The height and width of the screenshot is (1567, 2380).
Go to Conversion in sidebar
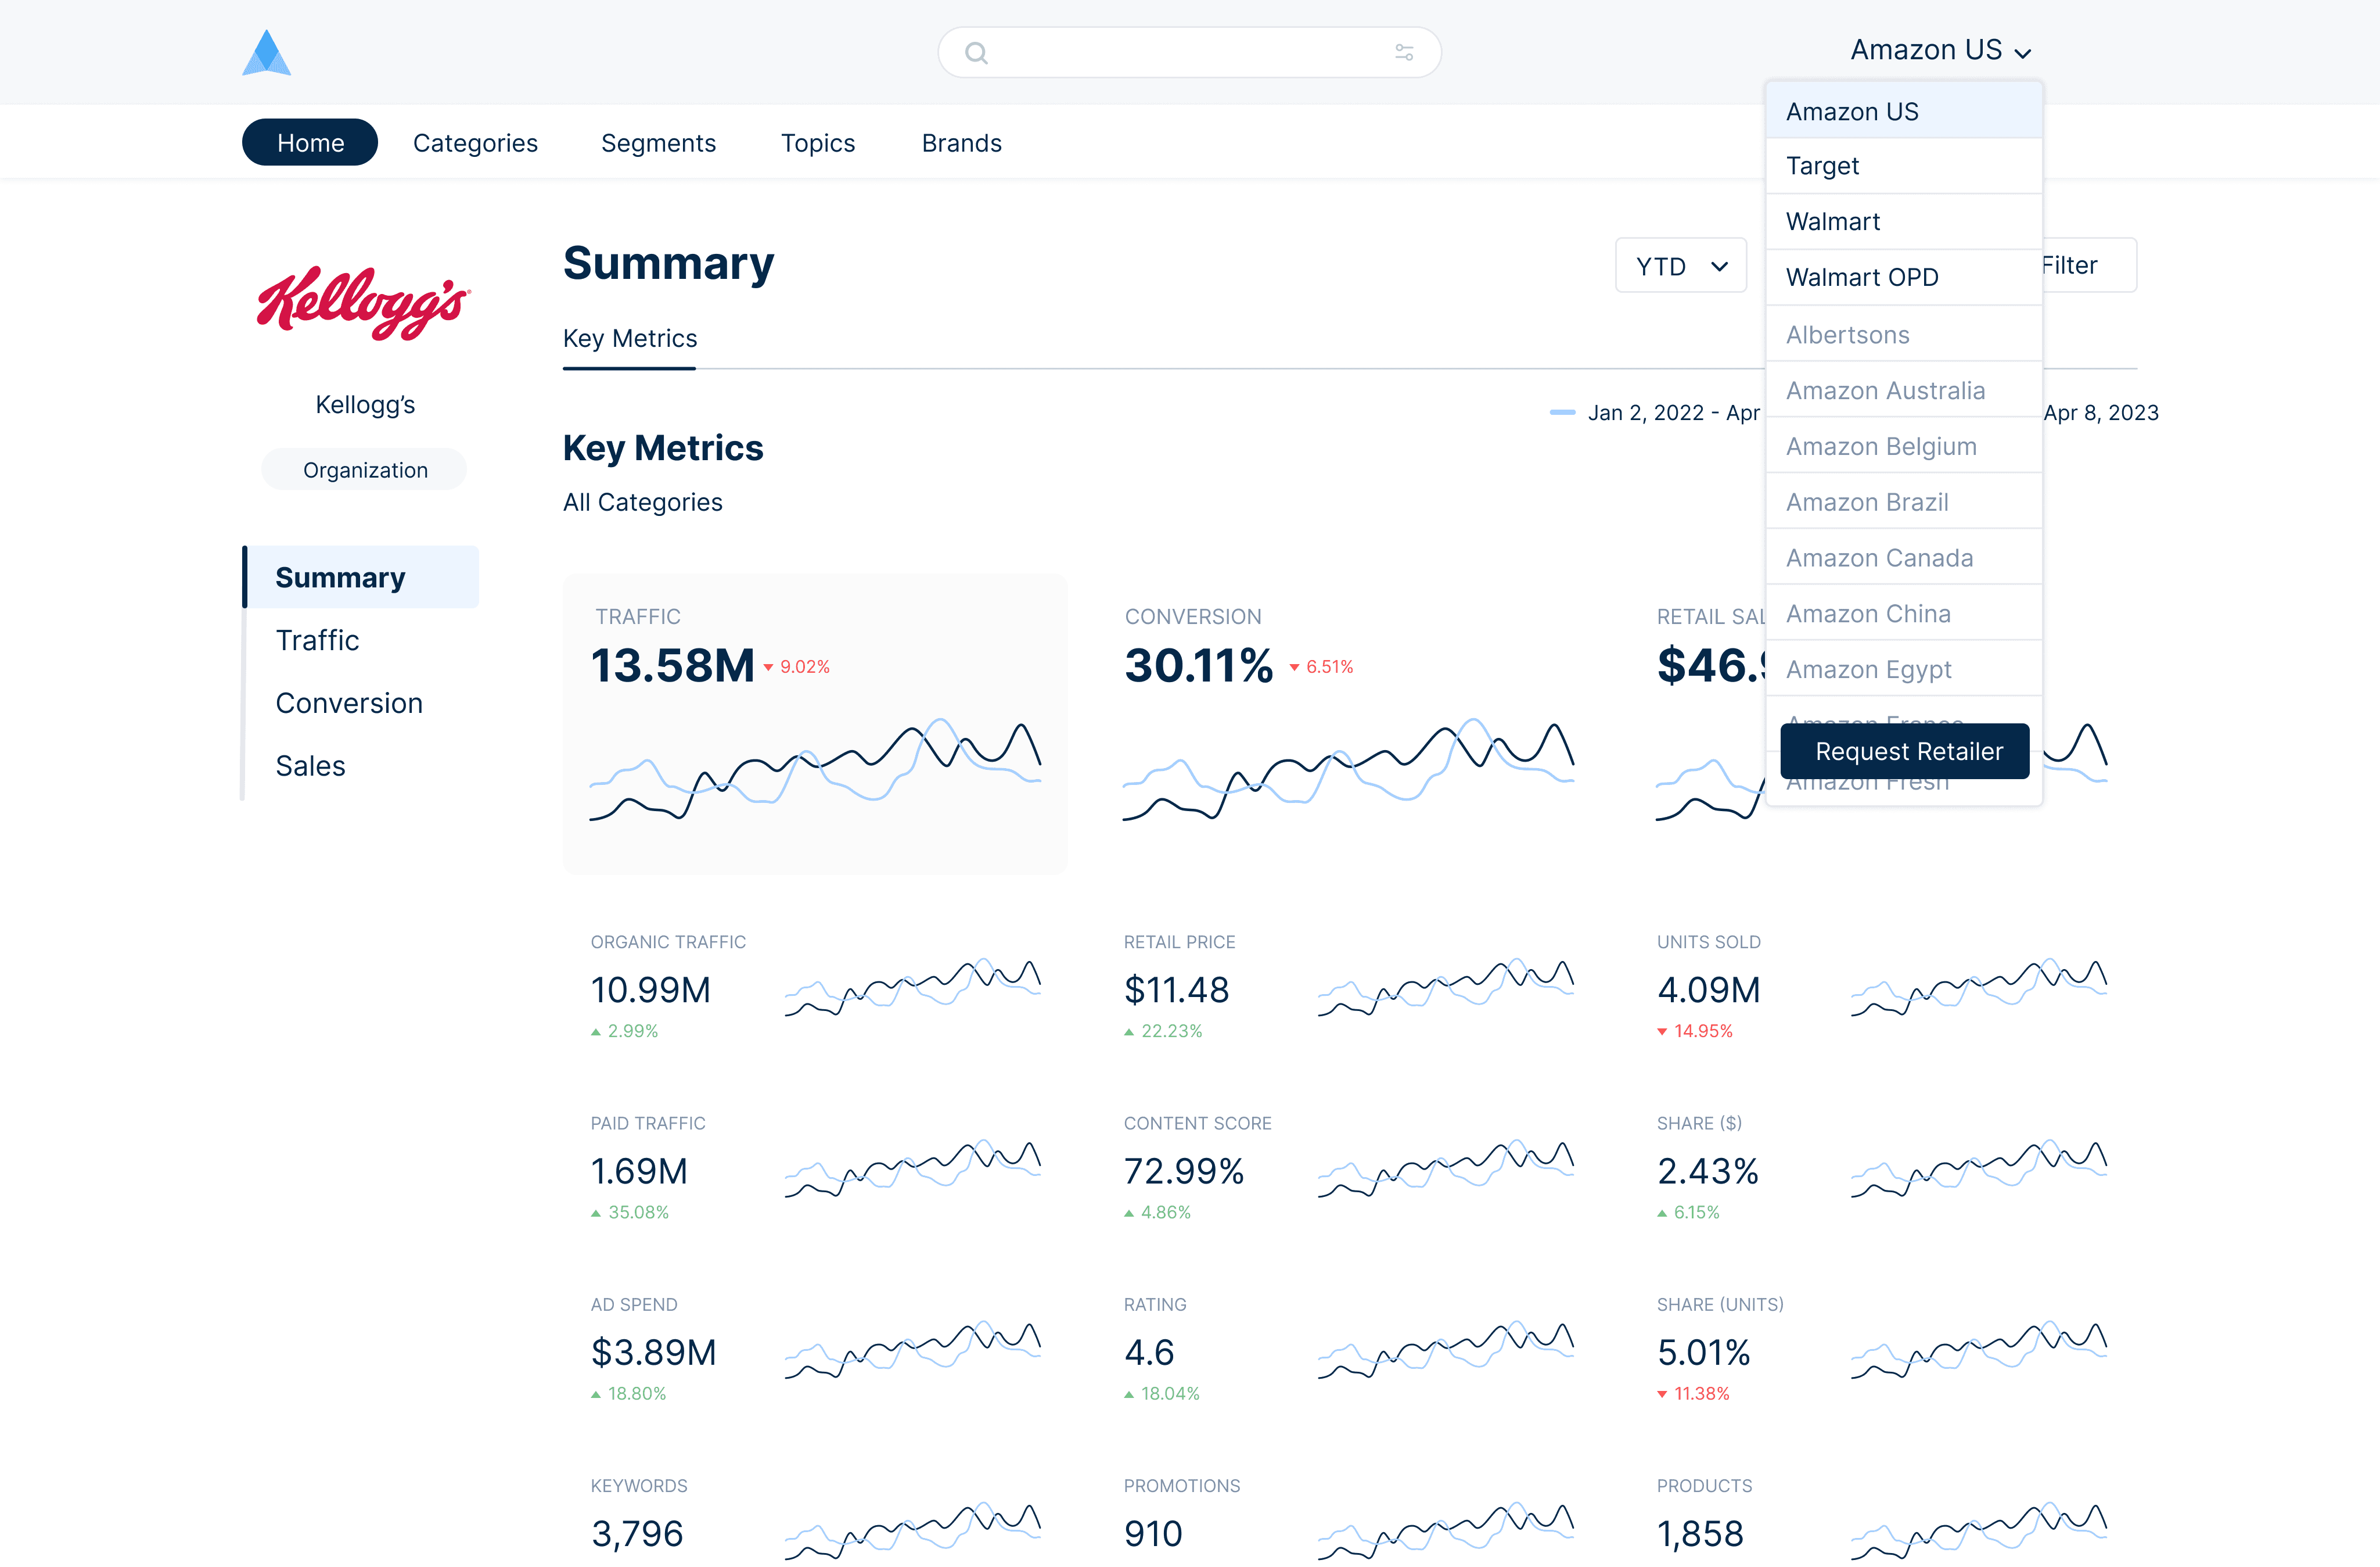point(349,704)
